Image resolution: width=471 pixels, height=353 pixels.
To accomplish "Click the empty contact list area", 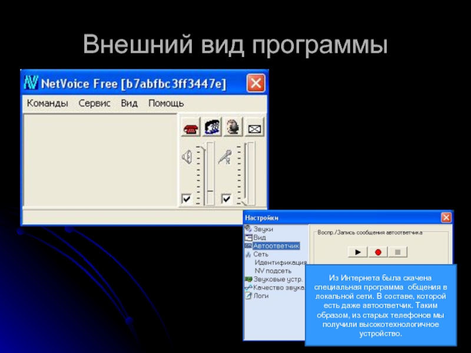I will pos(100,160).
